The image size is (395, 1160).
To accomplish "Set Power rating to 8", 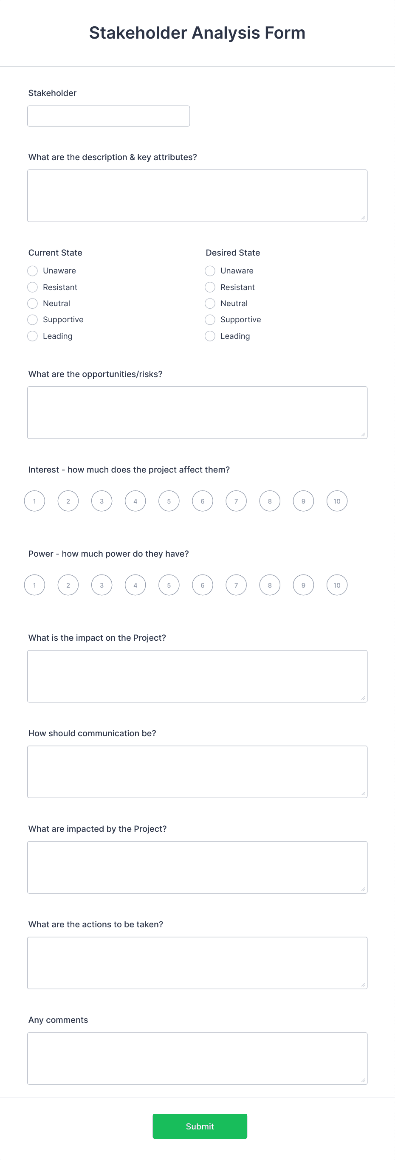I will coord(270,585).
